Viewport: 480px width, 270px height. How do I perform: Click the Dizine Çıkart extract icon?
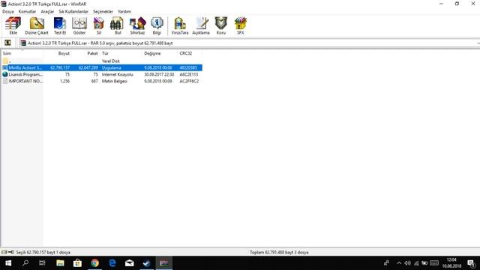coord(37,25)
